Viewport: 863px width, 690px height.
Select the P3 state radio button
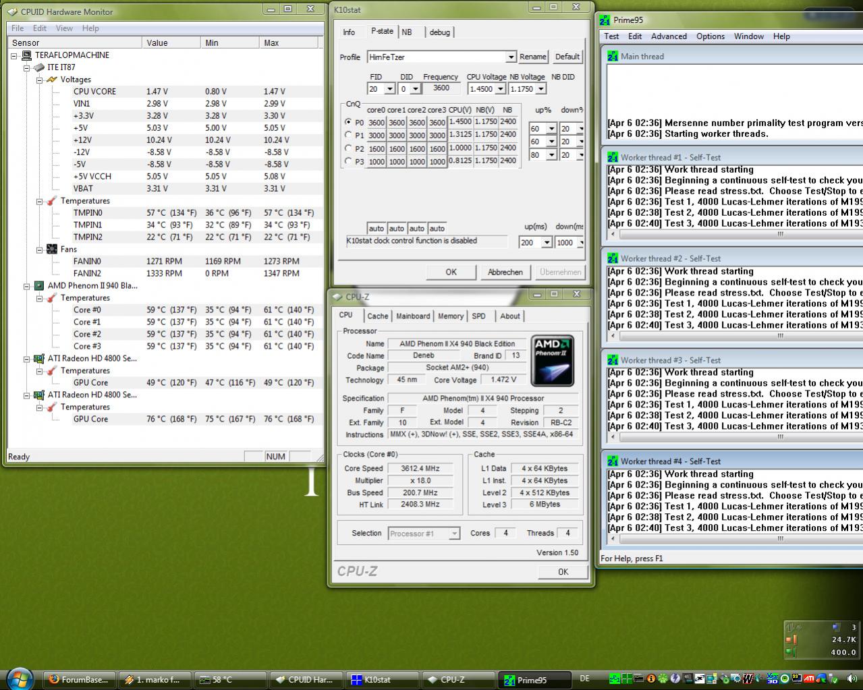tap(348, 161)
